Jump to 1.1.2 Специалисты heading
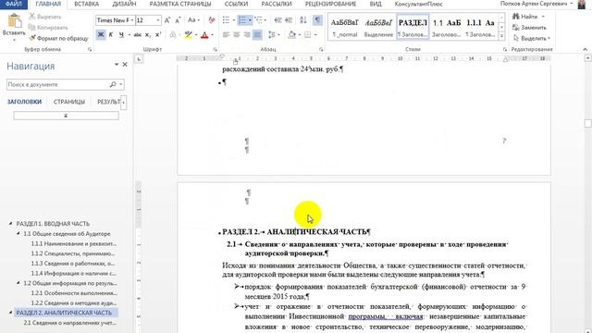The image size is (592, 333). pos(73,253)
